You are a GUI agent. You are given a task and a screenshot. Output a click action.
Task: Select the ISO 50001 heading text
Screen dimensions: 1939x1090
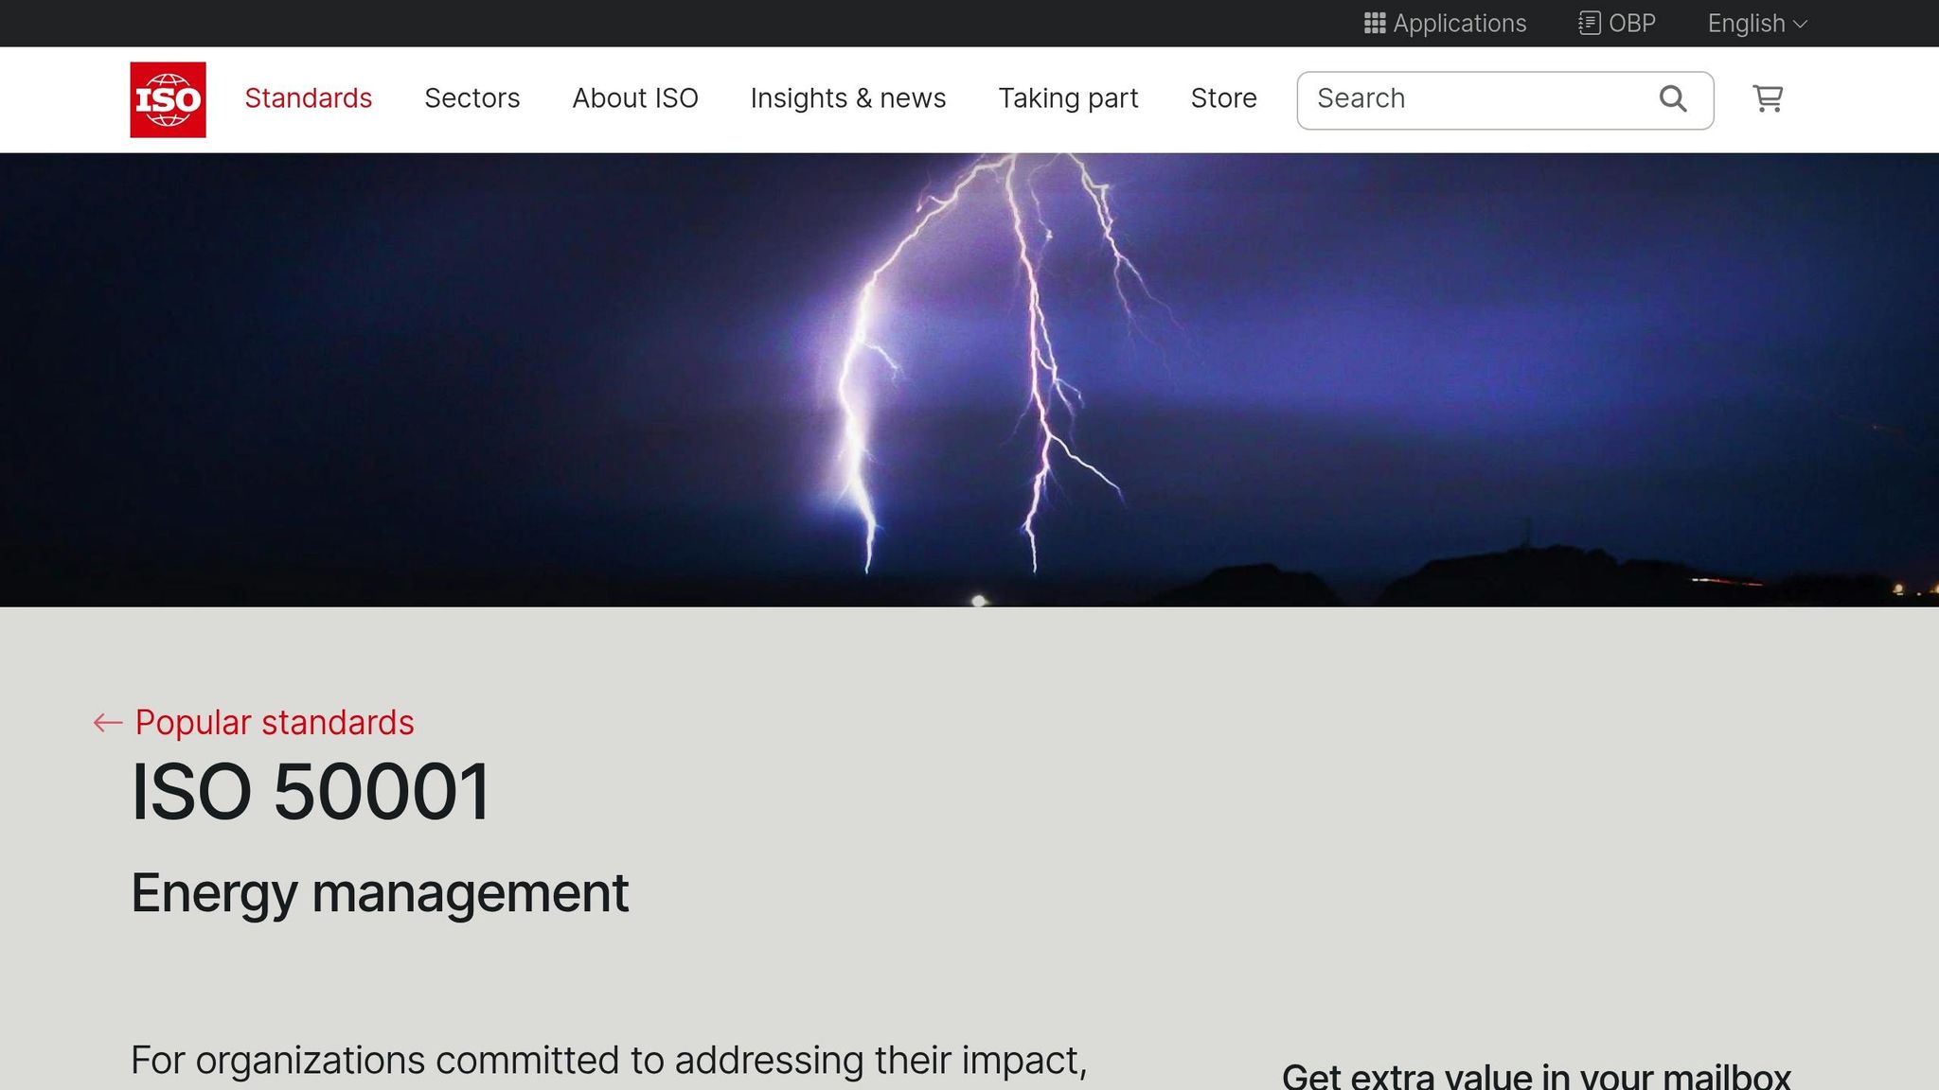311,792
